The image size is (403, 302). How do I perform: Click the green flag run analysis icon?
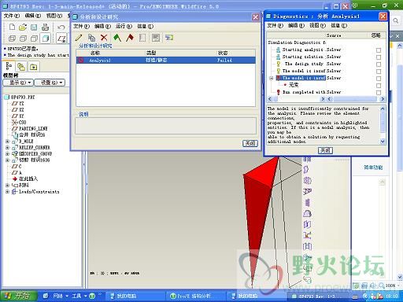(x=117, y=38)
